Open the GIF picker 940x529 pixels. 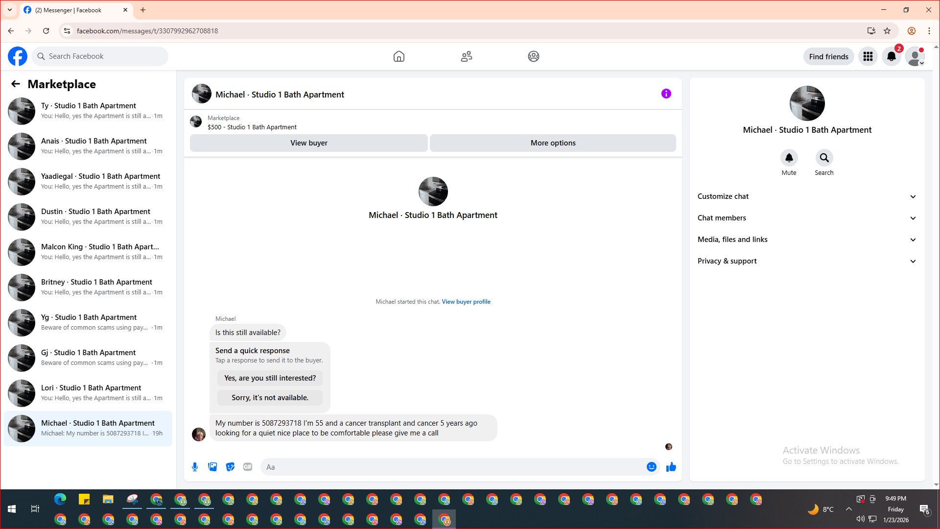(x=248, y=467)
